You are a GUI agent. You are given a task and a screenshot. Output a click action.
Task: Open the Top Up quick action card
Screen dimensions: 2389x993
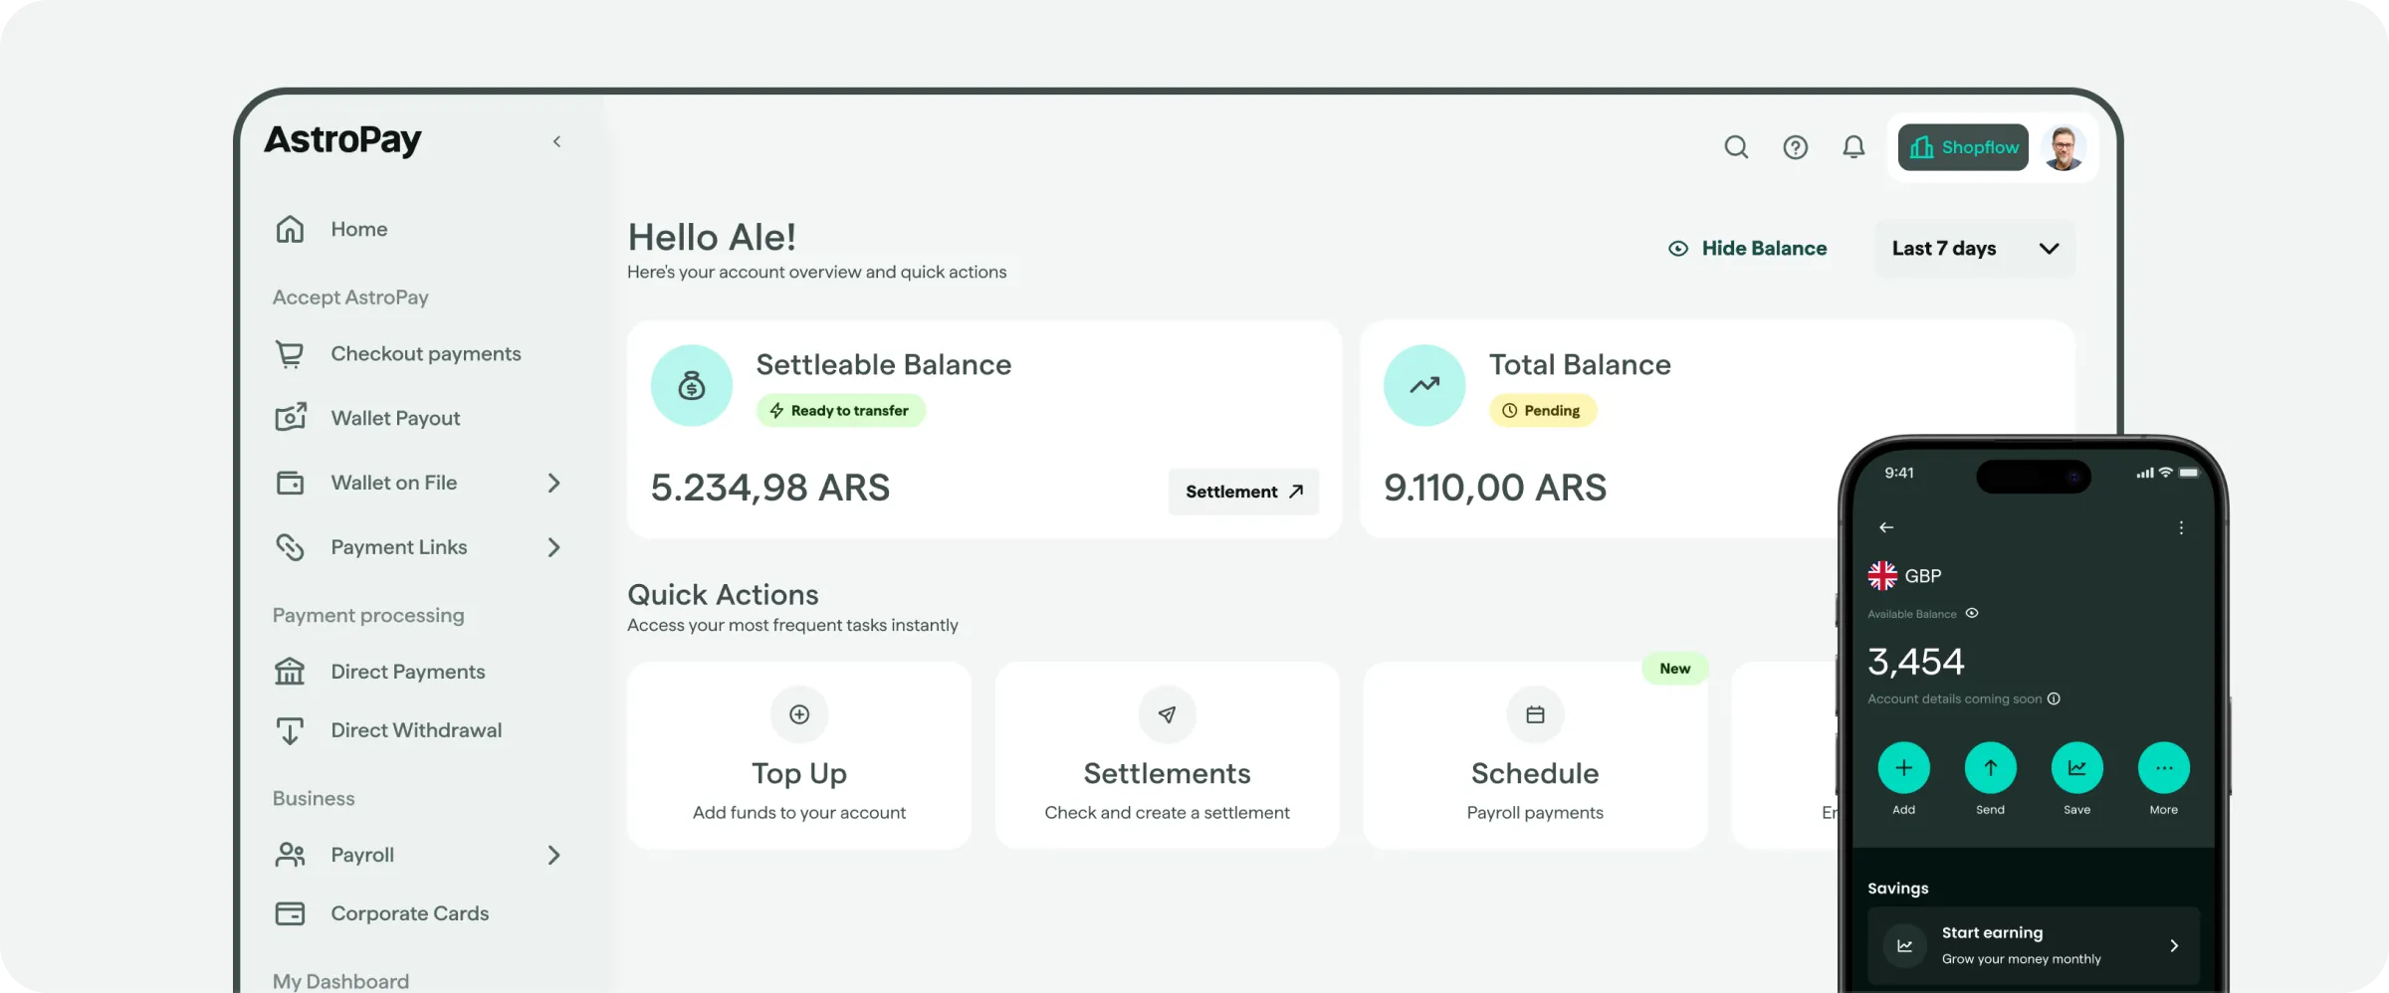(x=799, y=755)
